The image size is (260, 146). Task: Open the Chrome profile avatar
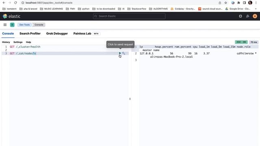[250, 3]
